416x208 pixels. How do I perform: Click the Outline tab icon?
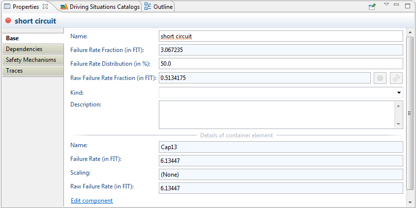click(148, 7)
